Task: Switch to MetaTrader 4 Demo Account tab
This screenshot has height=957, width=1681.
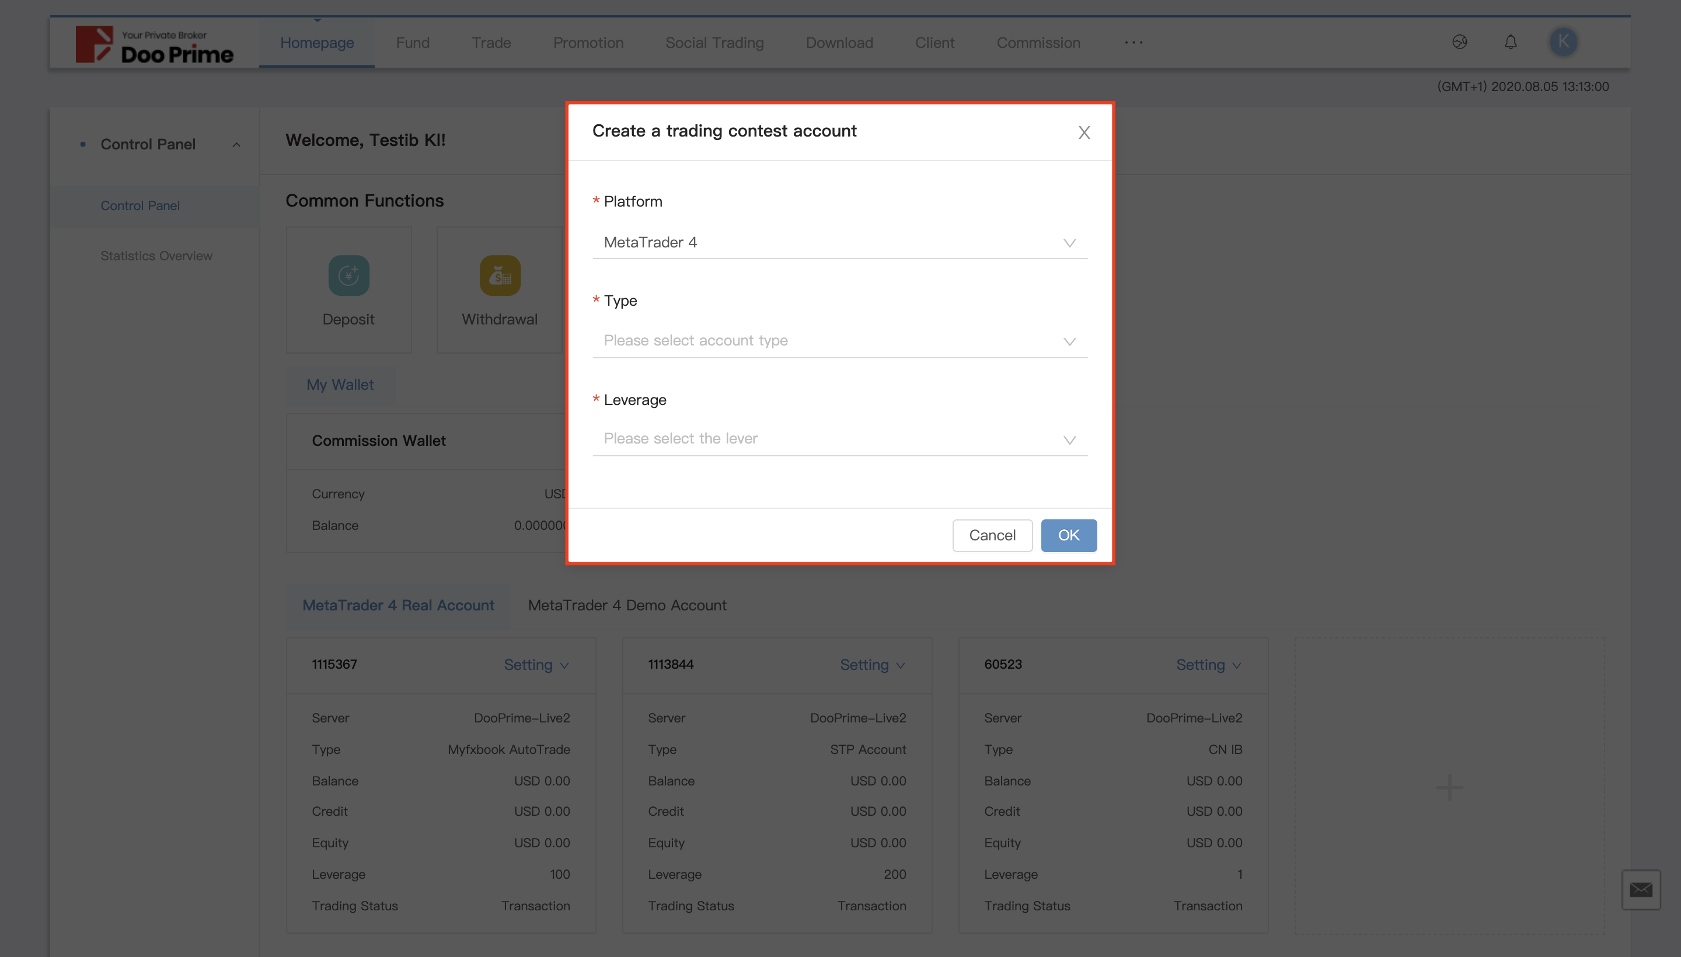Action: click(x=627, y=605)
